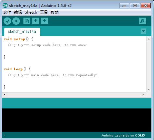Expand the tab options dropdown arrow

click(x=143, y=31)
